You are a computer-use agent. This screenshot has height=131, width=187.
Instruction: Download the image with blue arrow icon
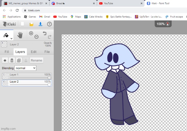(41, 24)
